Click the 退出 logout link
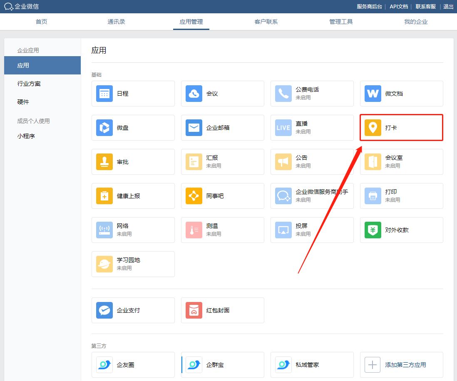This screenshot has height=381, width=457. (448, 7)
